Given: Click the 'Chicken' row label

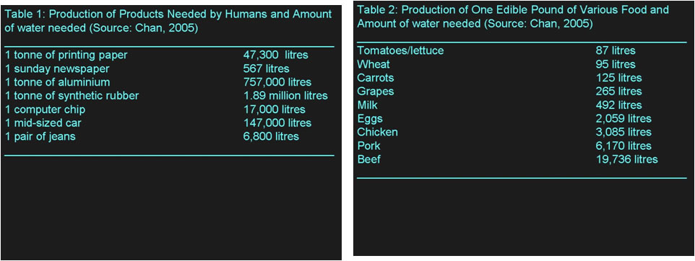Looking at the screenshot, I should (x=377, y=132).
